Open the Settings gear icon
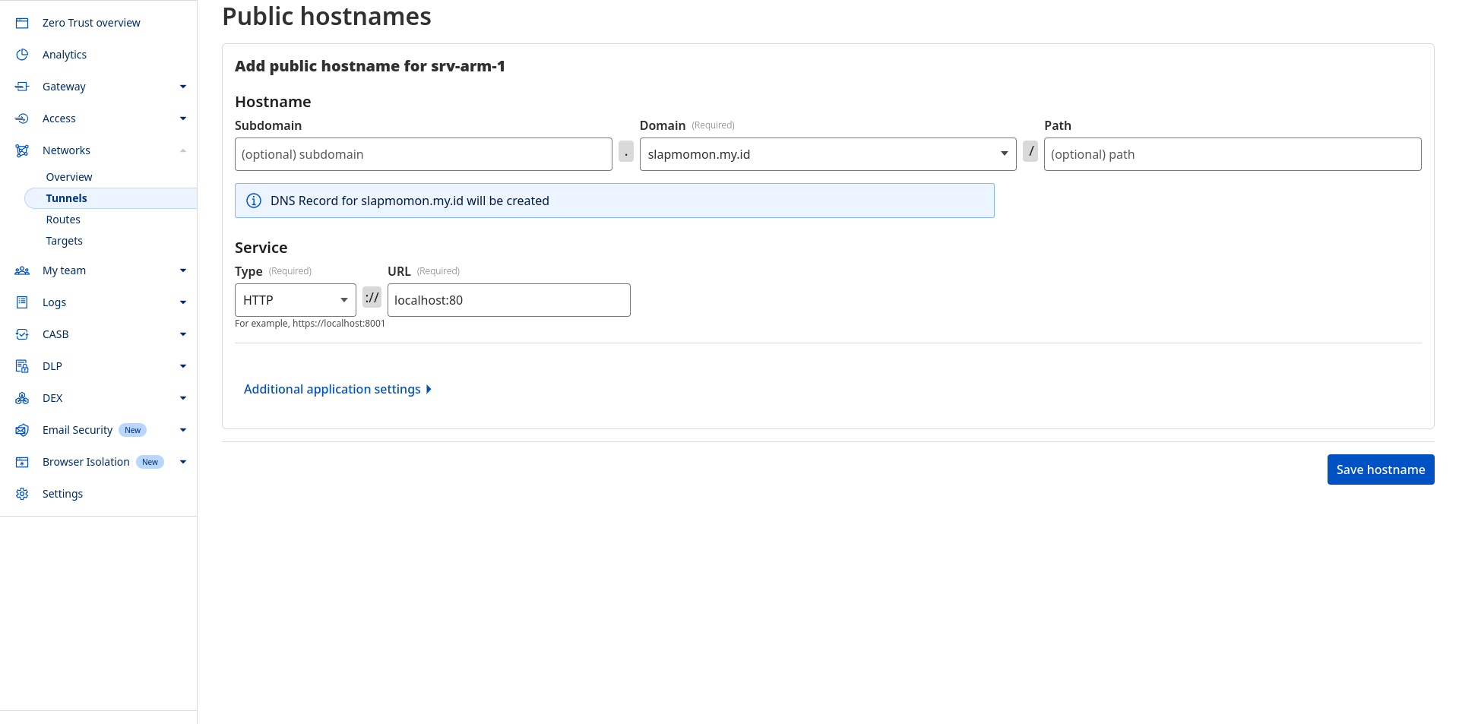The width and height of the screenshot is (1459, 724). (22, 493)
